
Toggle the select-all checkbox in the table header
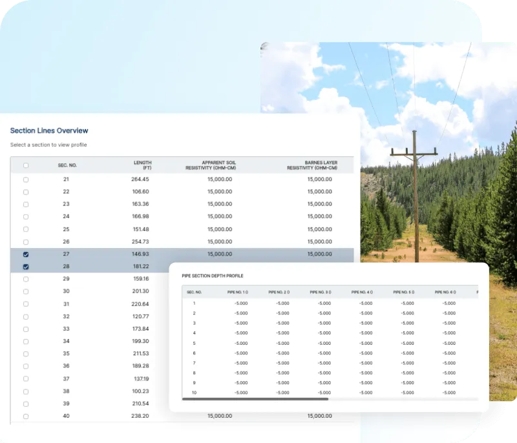click(x=26, y=165)
